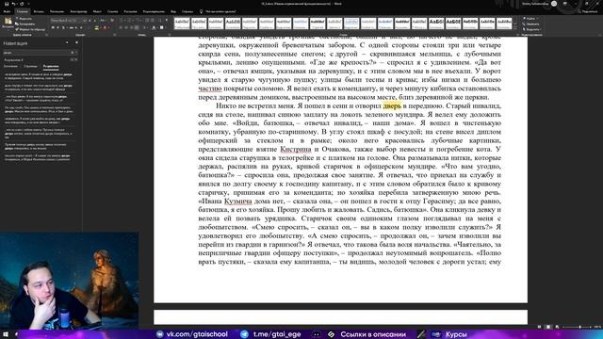Toggle strikethrough formatting

click(72, 27)
